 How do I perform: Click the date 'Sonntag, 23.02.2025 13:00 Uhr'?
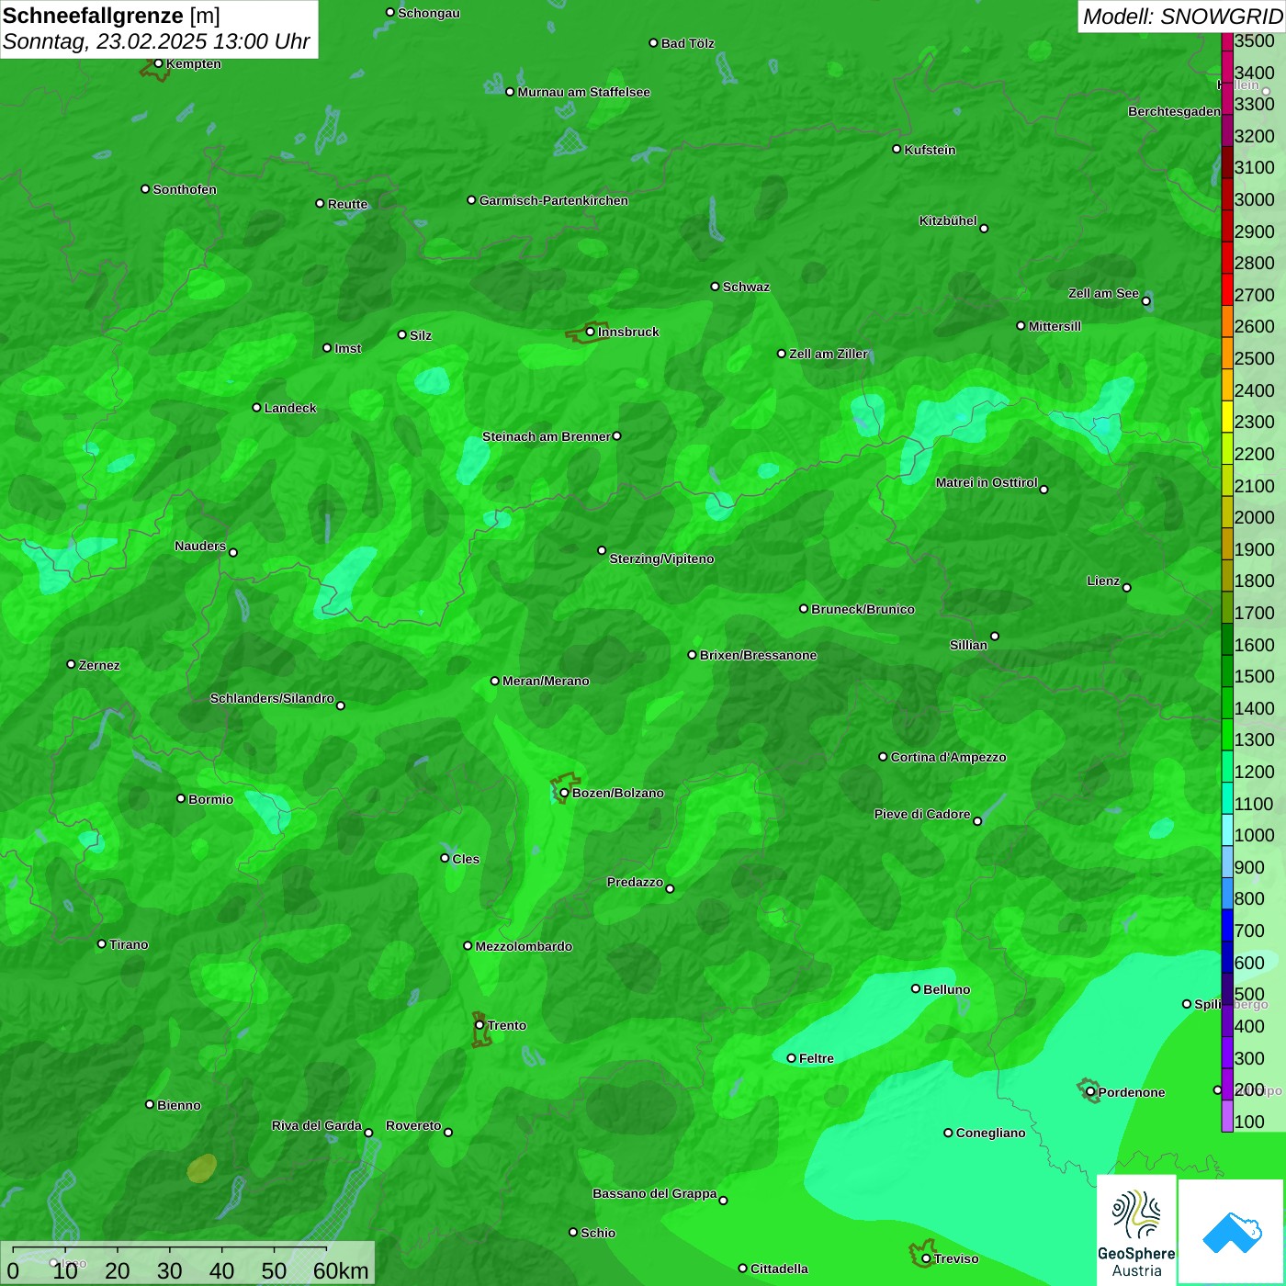[x=156, y=41]
